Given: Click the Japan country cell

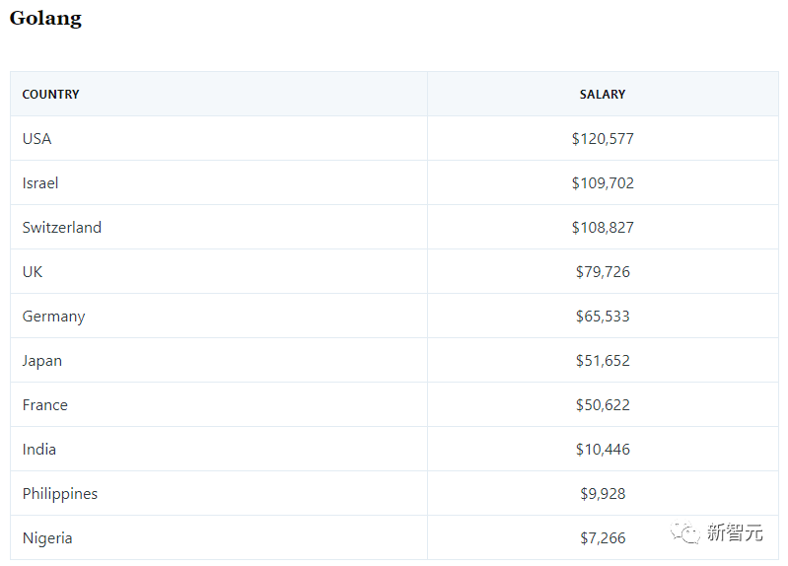Looking at the screenshot, I should coord(42,361).
